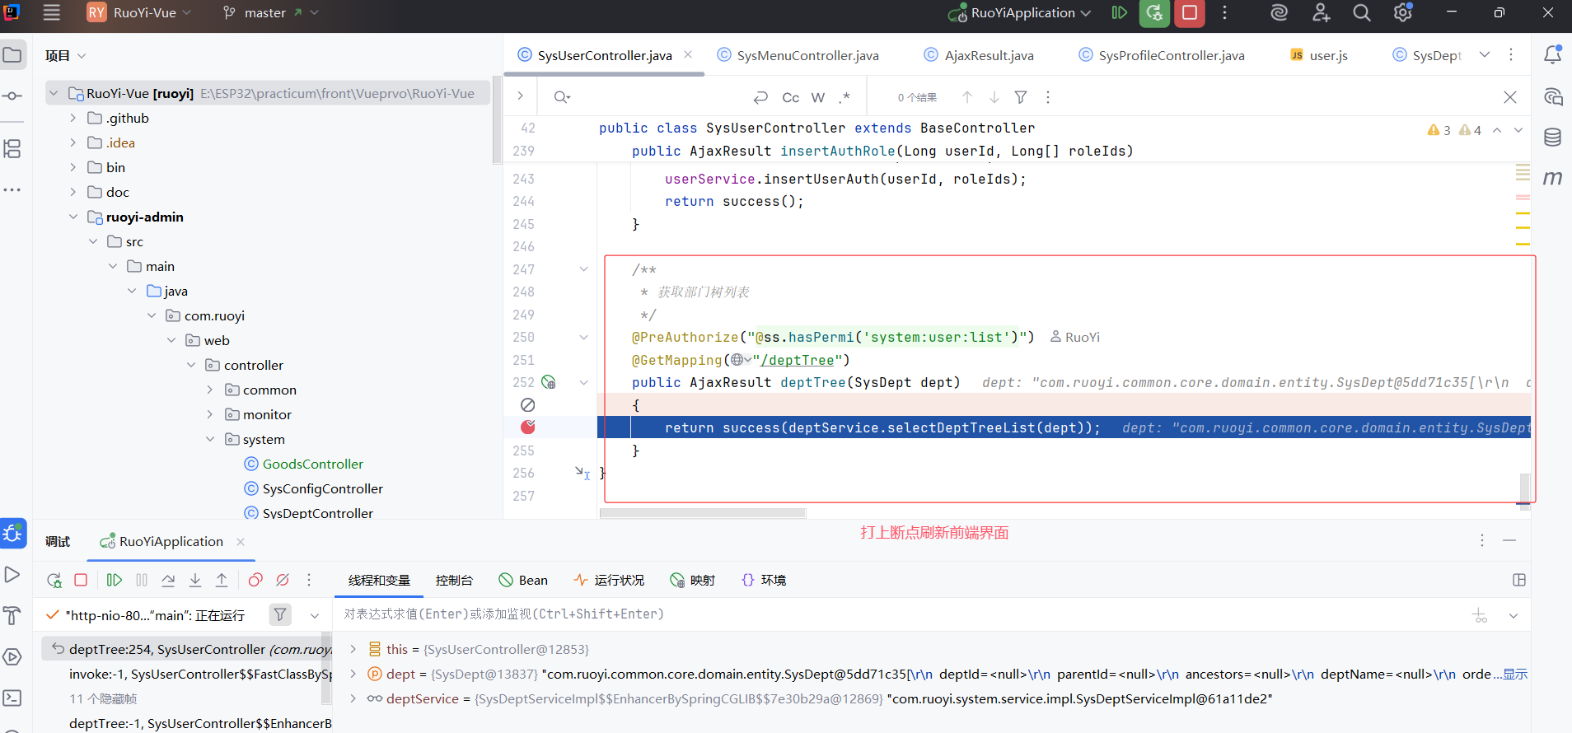The width and height of the screenshot is (1572, 733).
Task: Close the SysUserController.java tab
Action: pos(688,54)
